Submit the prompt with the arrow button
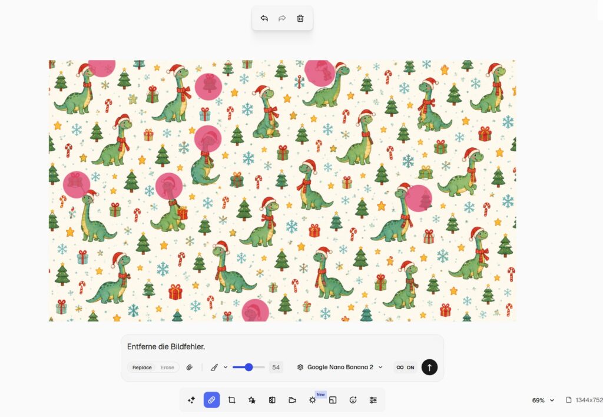 [429, 368]
